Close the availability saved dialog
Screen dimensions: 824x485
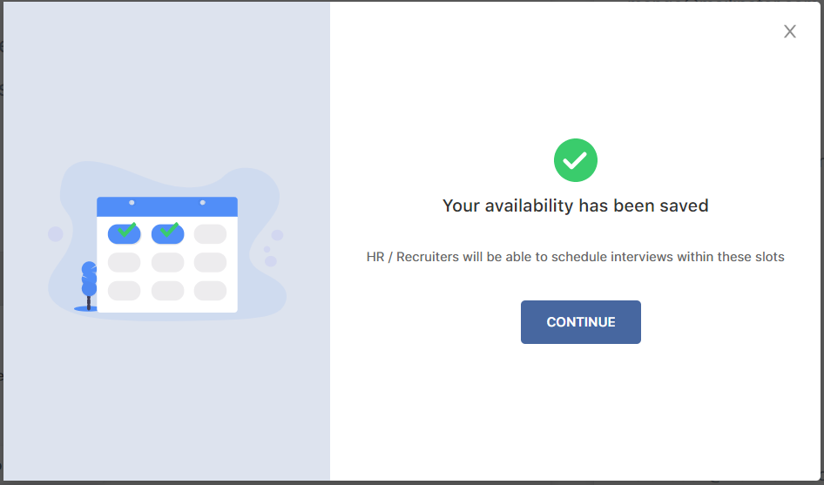[x=790, y=31]
